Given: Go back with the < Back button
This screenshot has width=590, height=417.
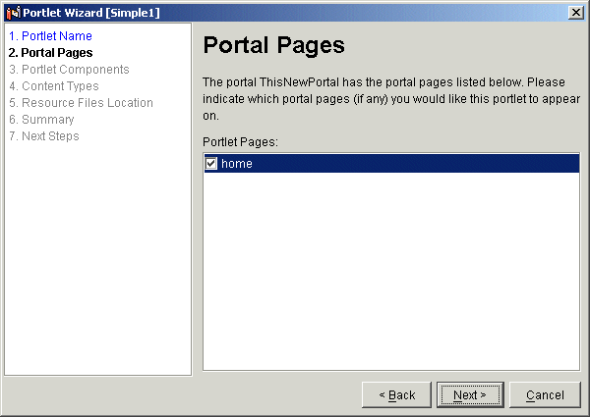Looking at the screenshot, I should click(x=396, y=394).
